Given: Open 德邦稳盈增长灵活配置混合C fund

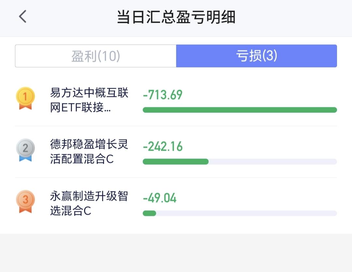Looking at the screenshot, I should click(x=89, y=152).
